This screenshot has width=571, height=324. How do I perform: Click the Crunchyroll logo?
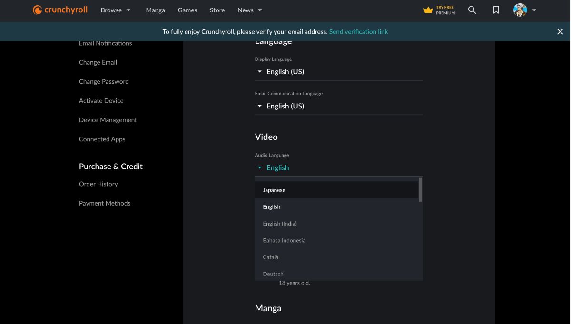[60, 10]
